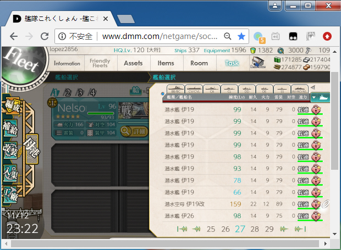Open the 改装 (Remodel) sidebar icon
Viewport: 341px width, 250px height.
point(10,151)
